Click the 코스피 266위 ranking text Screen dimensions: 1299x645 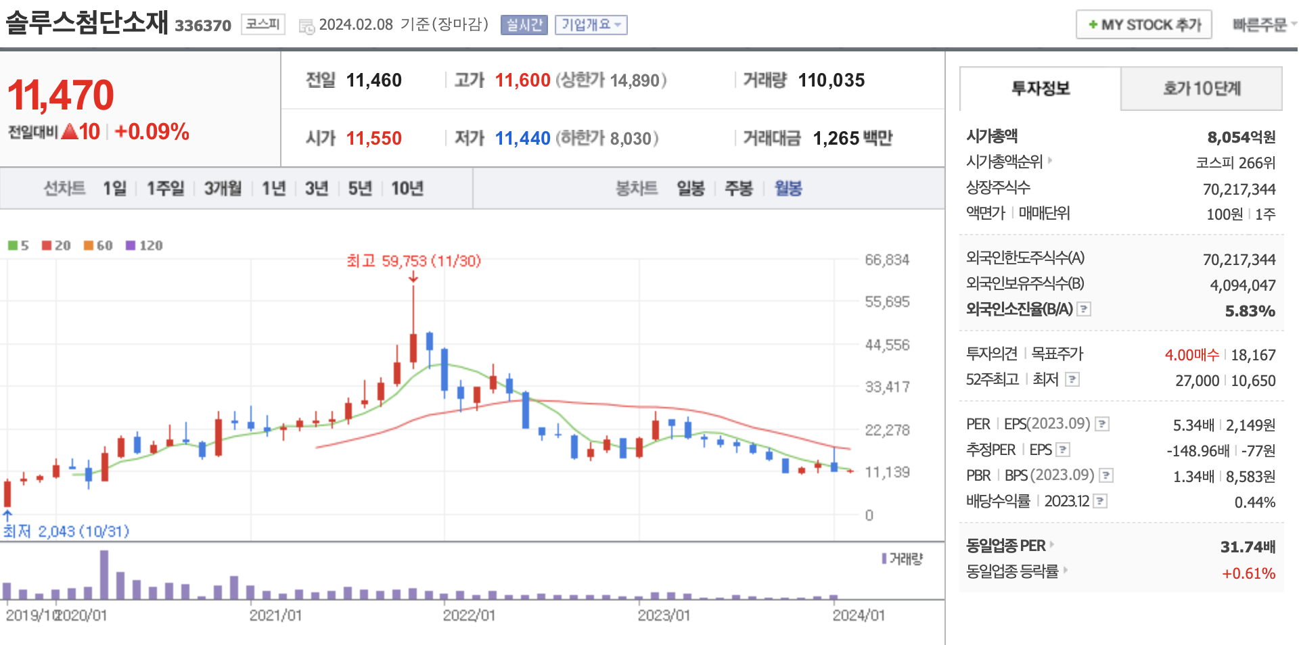click(1235, 163)
